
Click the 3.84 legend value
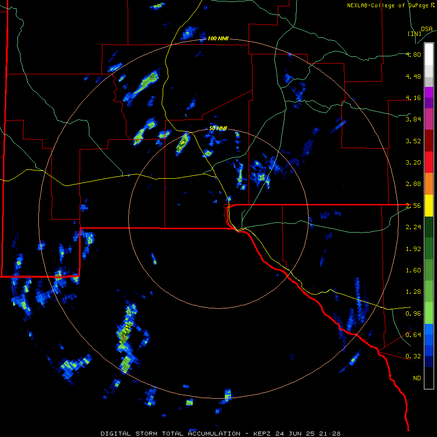tap(413, 119)
